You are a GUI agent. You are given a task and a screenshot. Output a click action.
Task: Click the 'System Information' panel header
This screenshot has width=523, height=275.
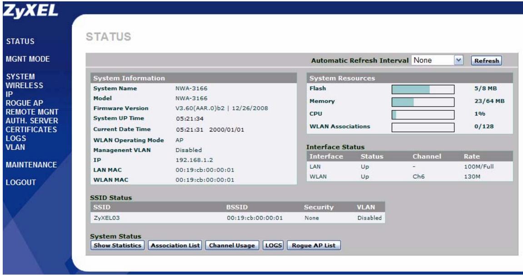pos(194,78)
